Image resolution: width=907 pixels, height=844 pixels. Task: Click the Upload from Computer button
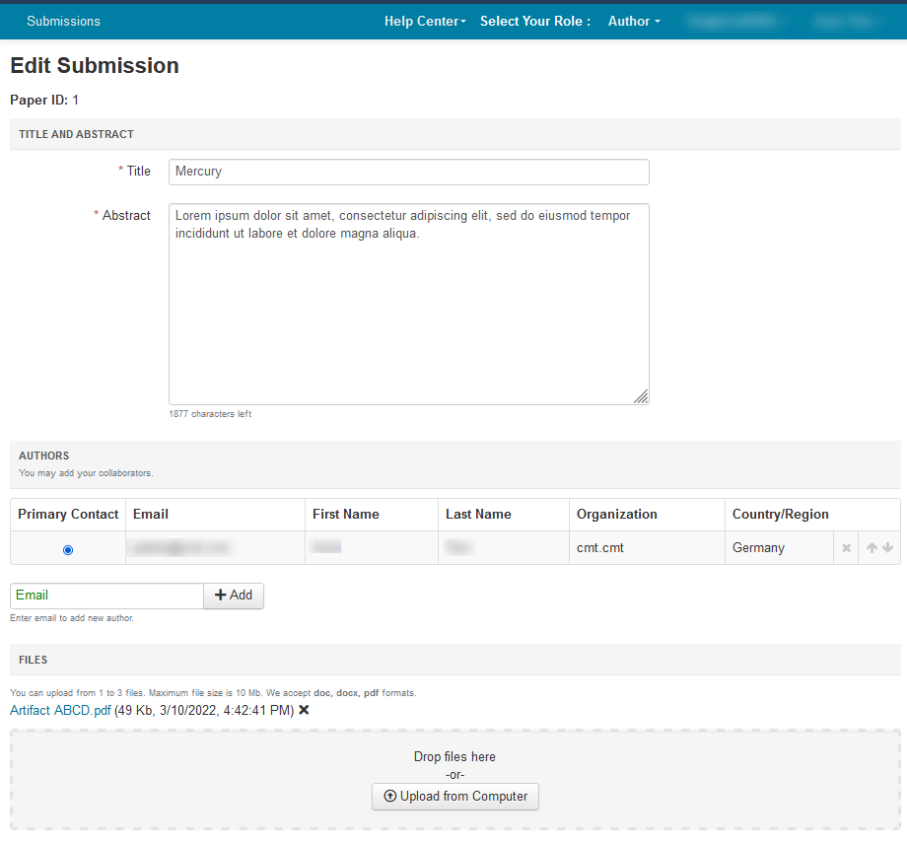pyautogui.click(x=455, y=797)
